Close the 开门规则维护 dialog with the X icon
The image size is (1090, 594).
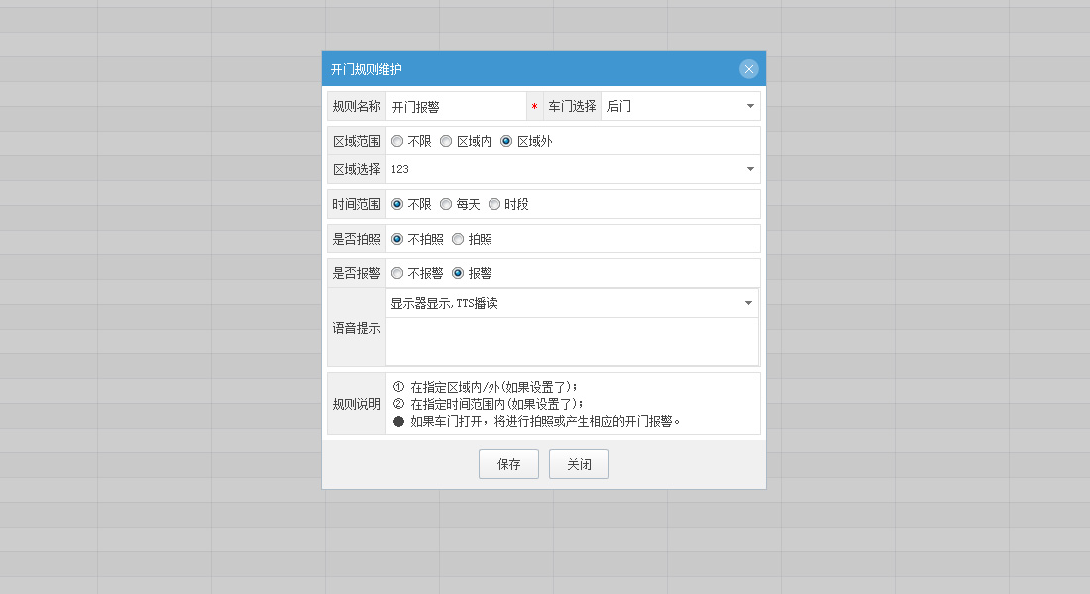click(749, 68)
